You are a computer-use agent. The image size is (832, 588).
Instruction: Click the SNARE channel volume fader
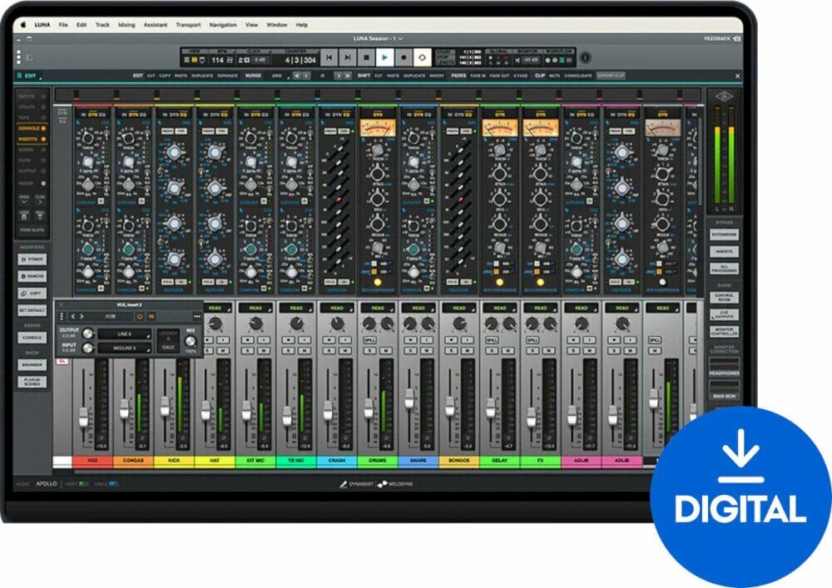pyautogui.click(x=409, y=398)
